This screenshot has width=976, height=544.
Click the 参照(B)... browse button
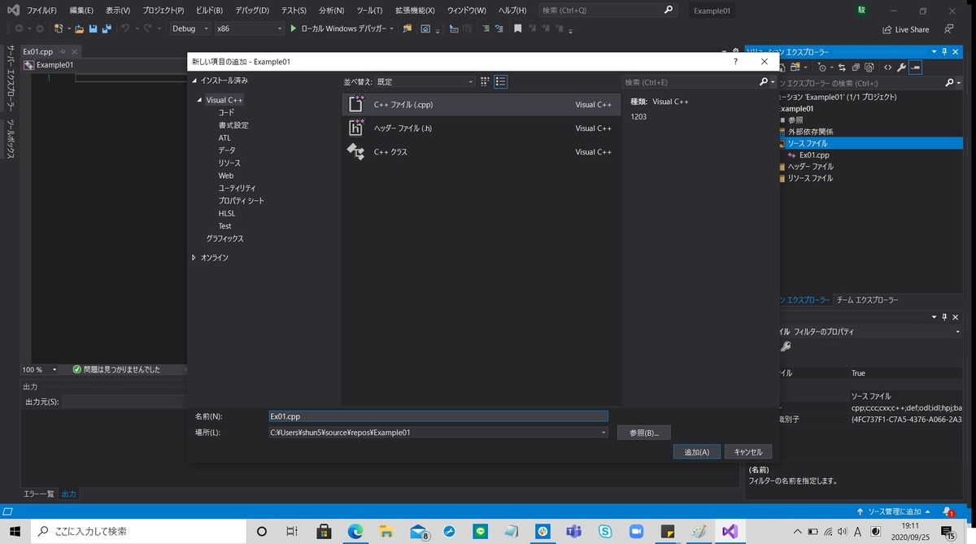pyautogui.click(x=644, y=433)
